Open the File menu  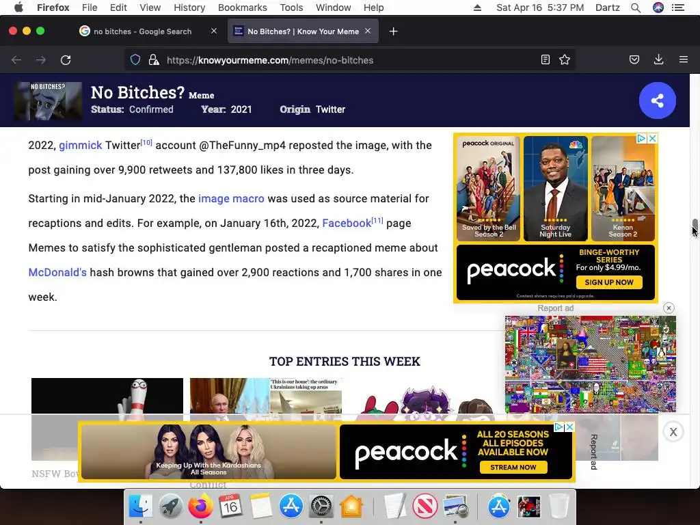point(90,8)
